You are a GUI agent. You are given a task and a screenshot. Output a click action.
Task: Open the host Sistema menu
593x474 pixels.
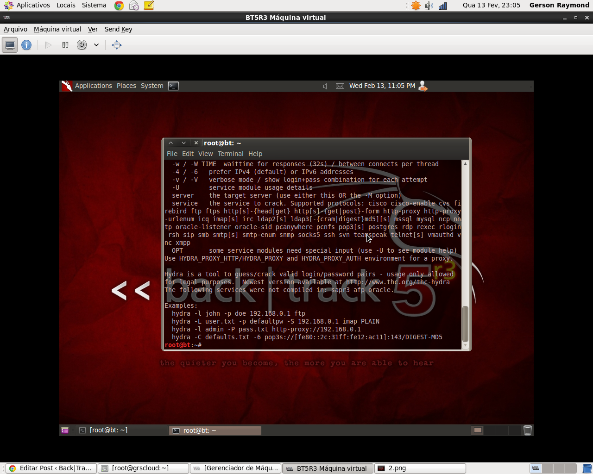[x=94, y=5]
